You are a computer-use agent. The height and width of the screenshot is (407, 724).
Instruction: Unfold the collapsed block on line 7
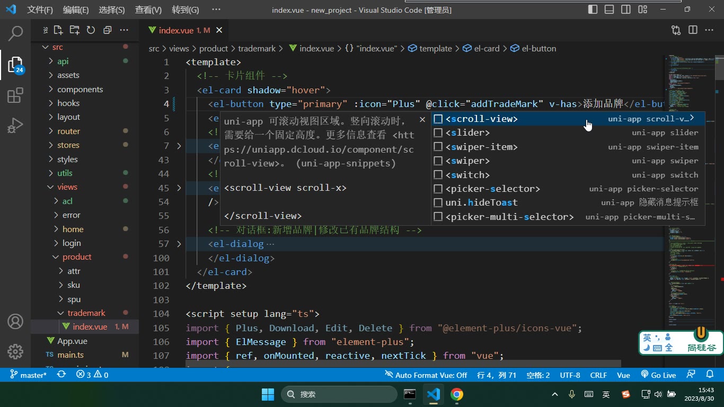point(179,146)
